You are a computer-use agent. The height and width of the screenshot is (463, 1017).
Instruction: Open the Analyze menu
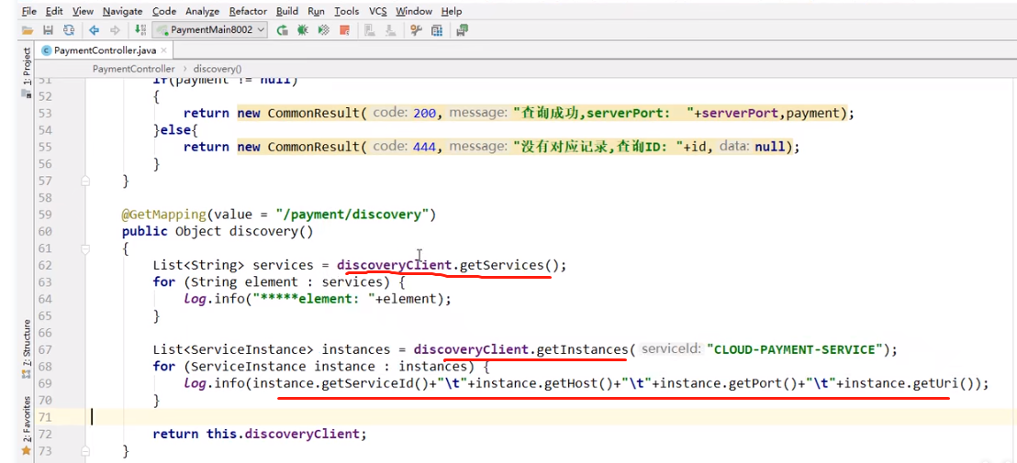pyautogui.click(x=202, y=11)
